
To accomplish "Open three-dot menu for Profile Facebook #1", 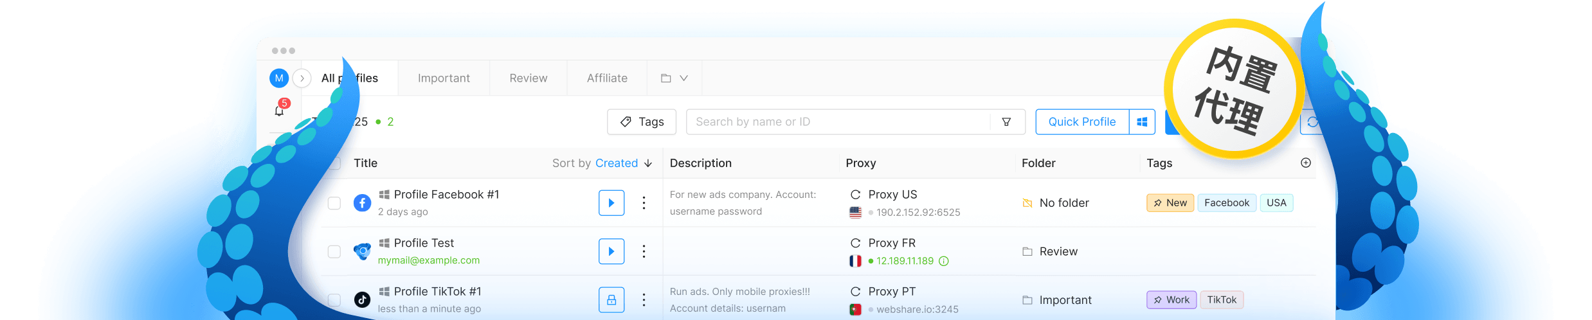I will (644, 203).
